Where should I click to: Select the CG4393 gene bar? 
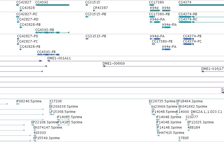coord(52,5)
